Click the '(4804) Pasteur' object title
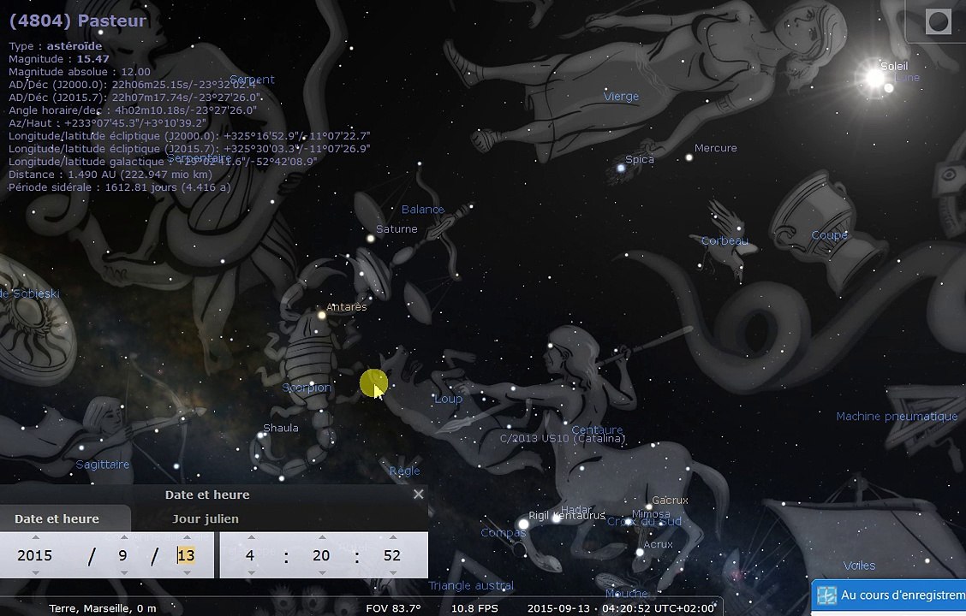The height and width of the screenshot is (616, 966). click(x=78, y=21)
